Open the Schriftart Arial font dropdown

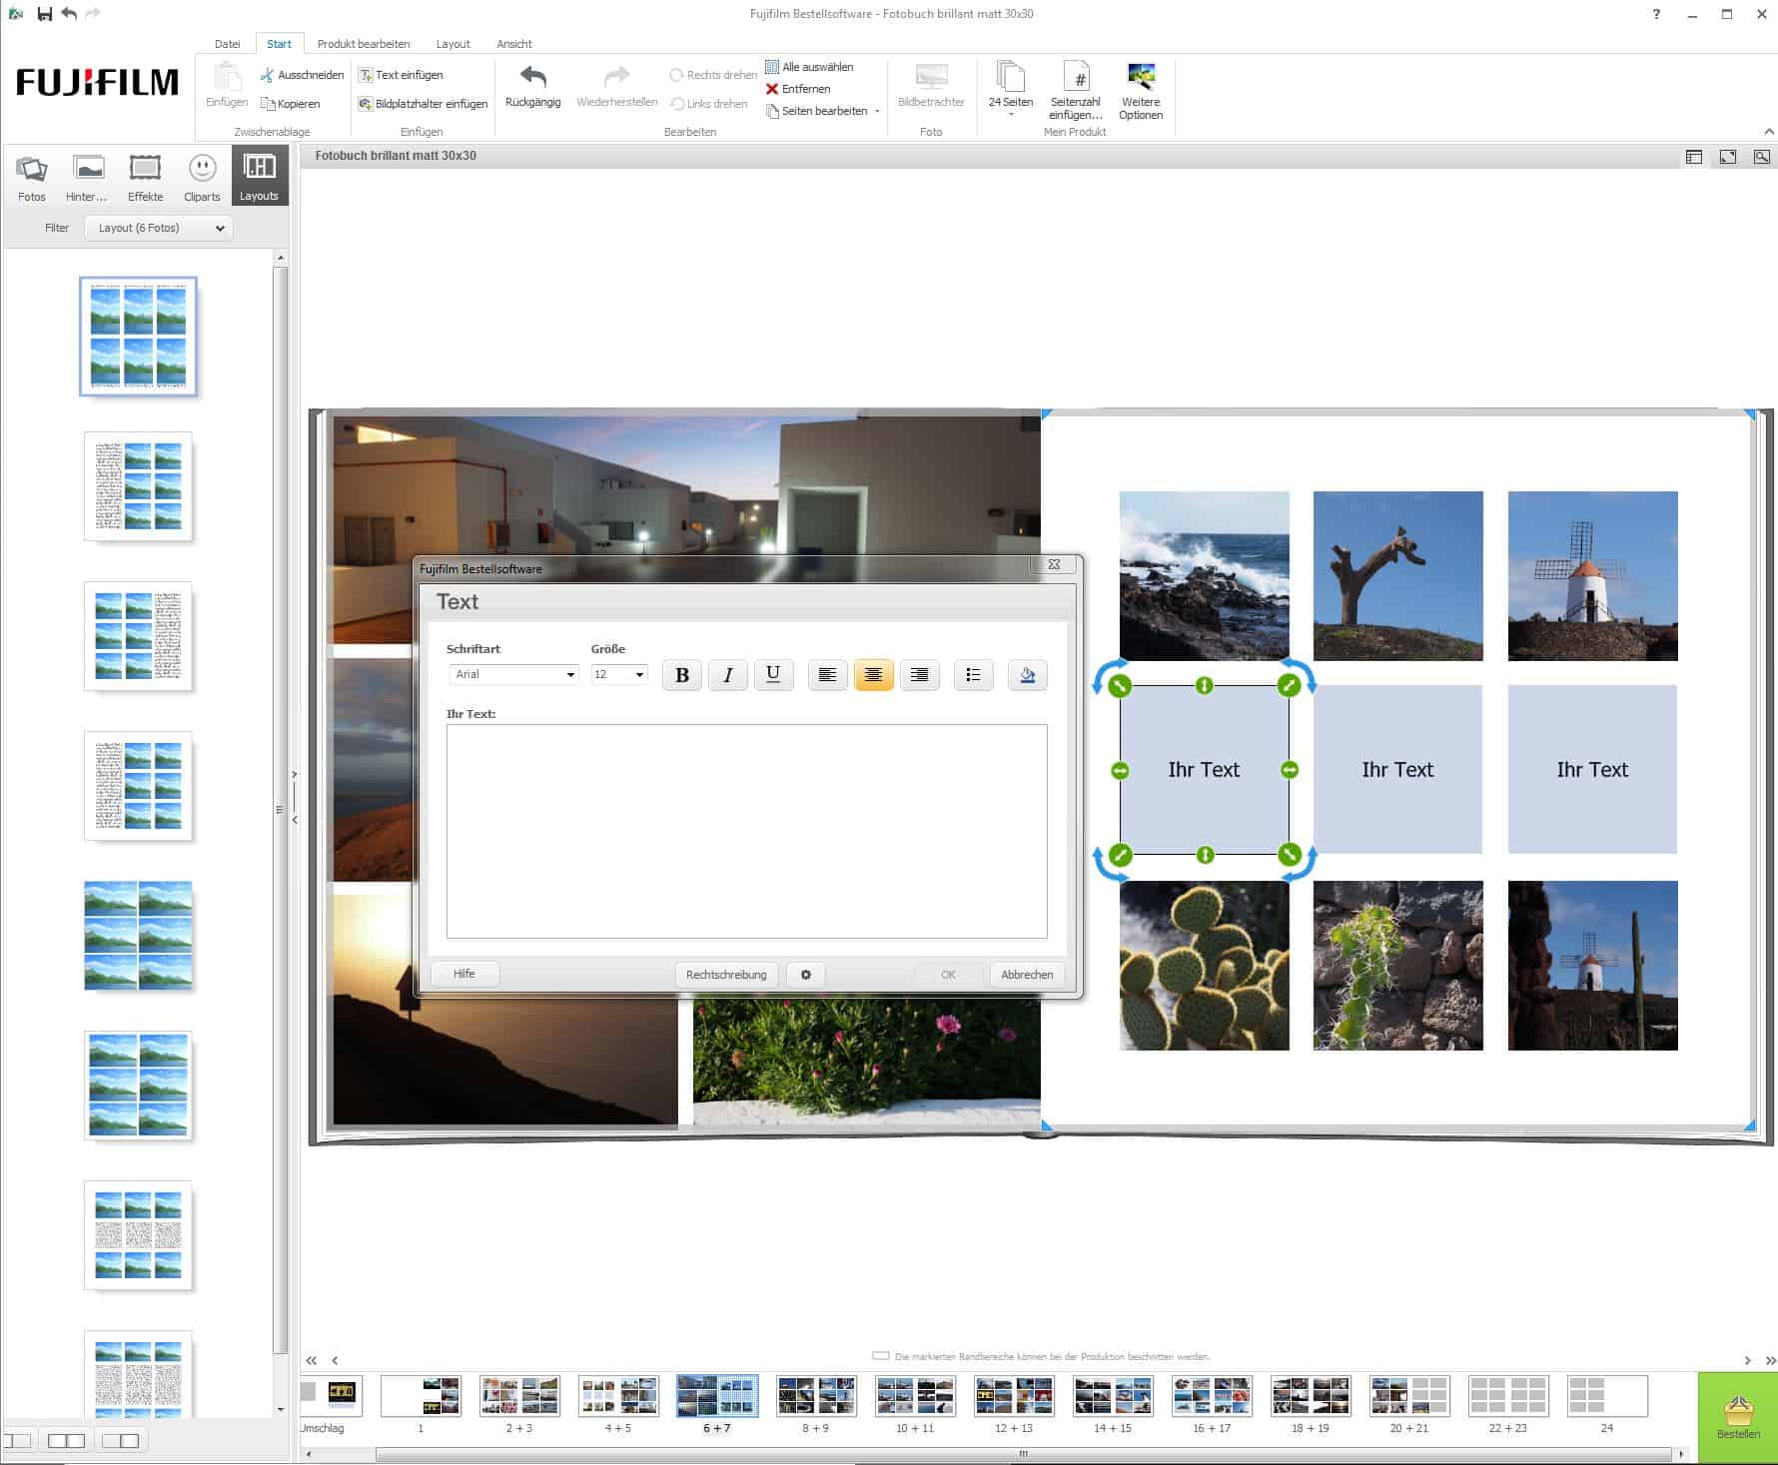tap(513, 675)
